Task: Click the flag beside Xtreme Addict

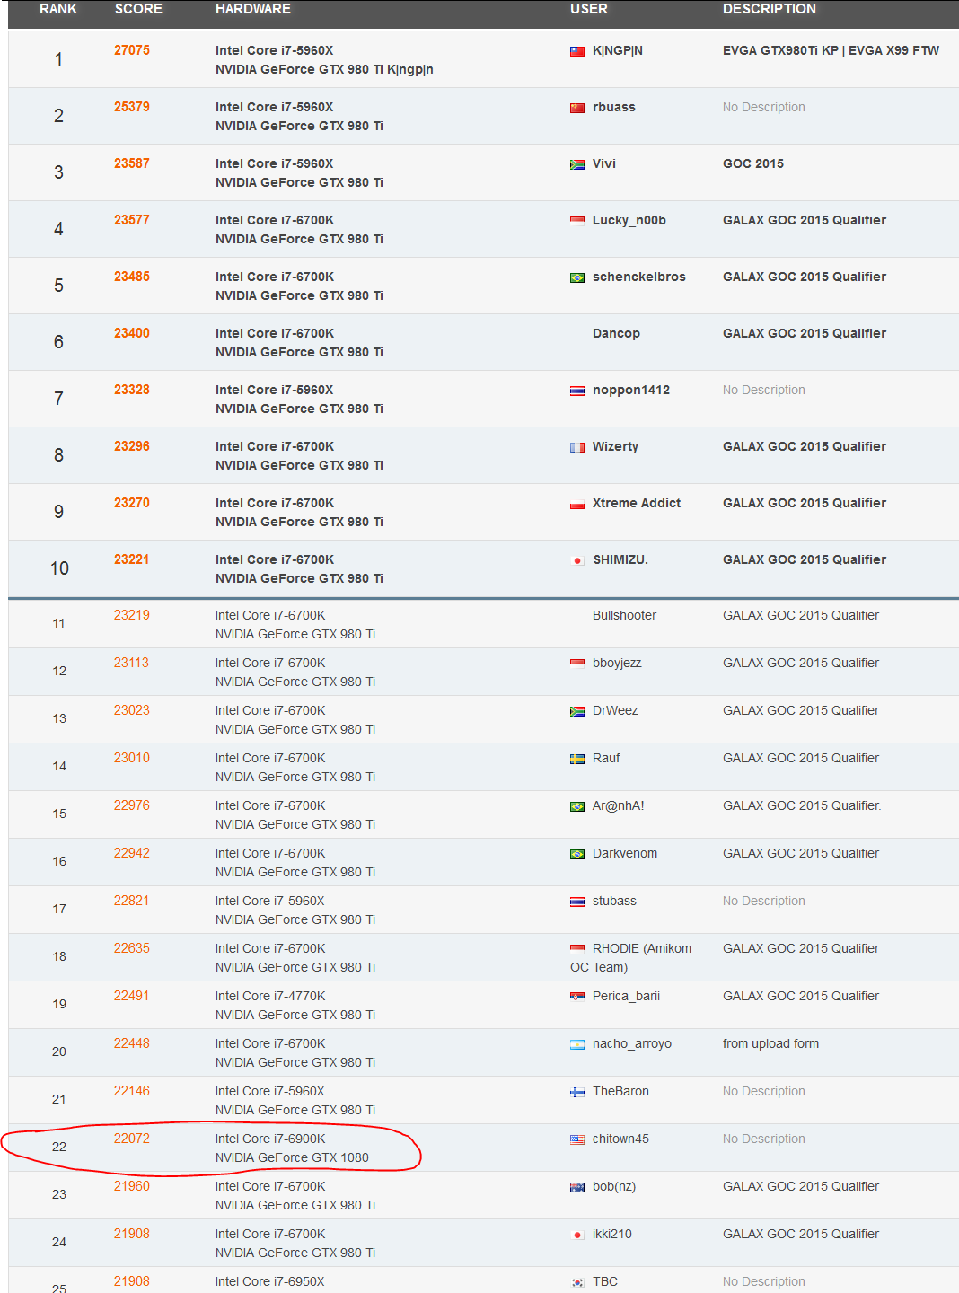Action: pyautogui.click(x=577, y=504)
